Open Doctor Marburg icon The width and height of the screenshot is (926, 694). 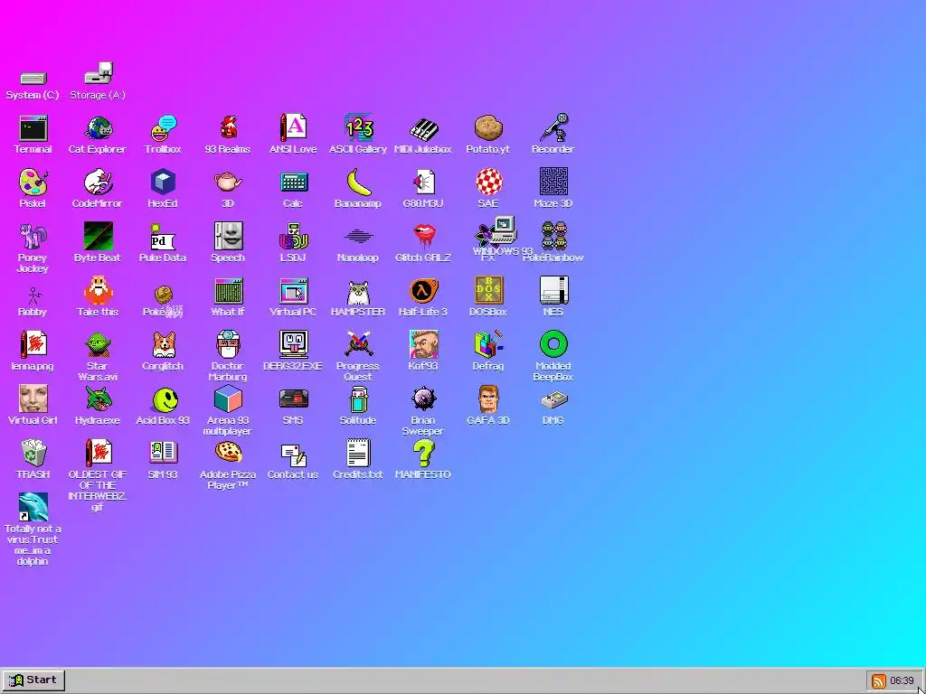point(228,345)
